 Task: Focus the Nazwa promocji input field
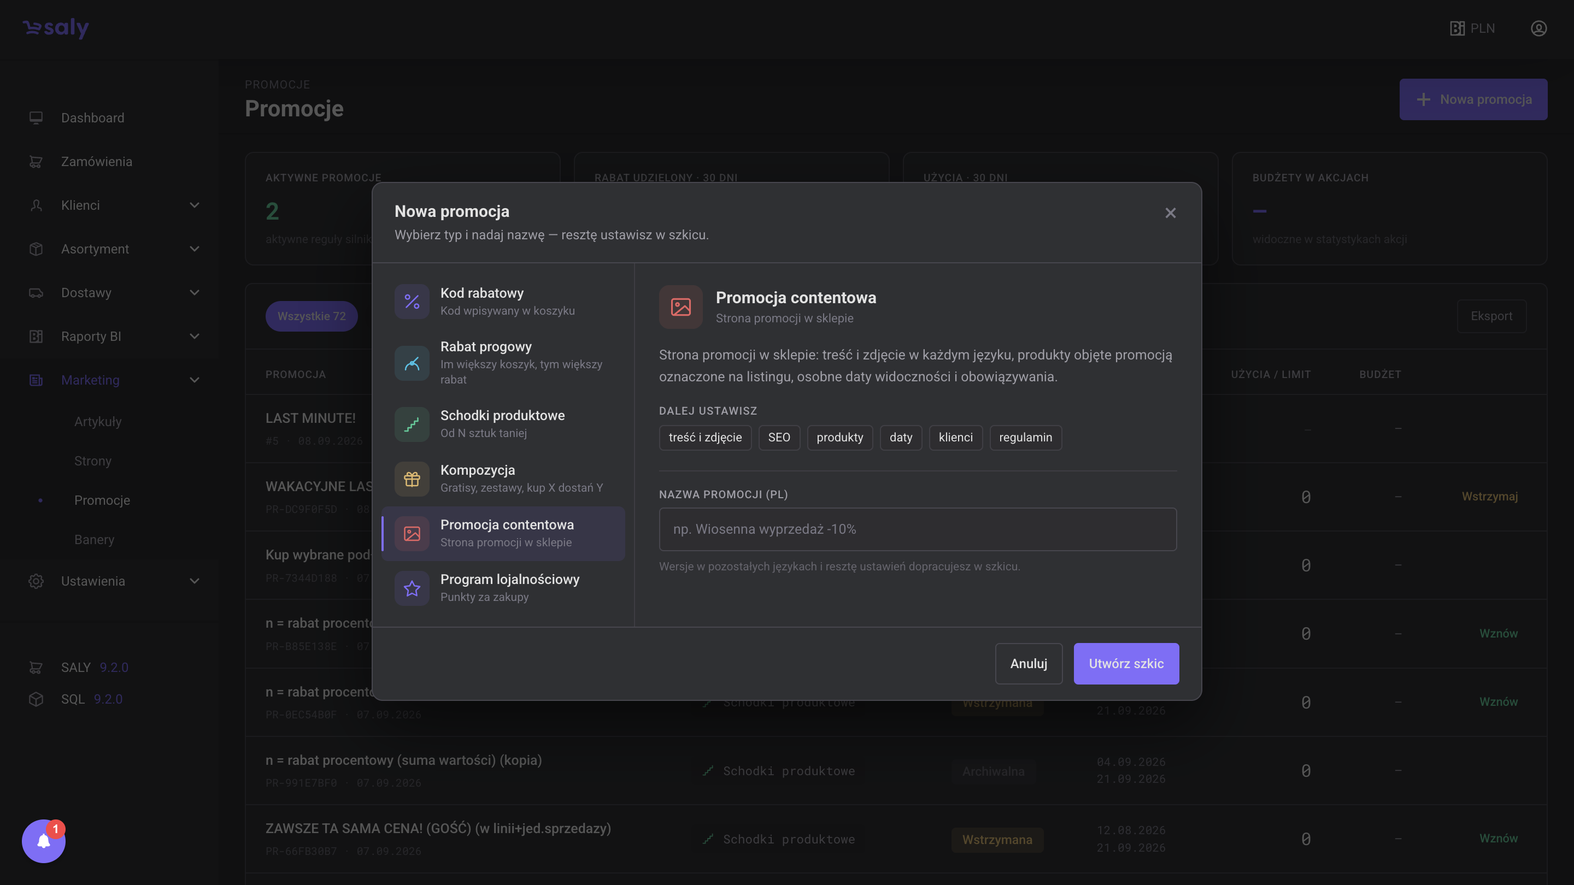tap(917, 529)
